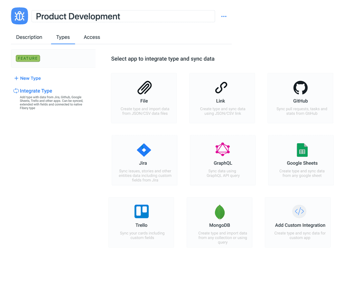Screen dimensions: 354x291
Task: Pick the pink GraphQL icon
Action: click(222, 149)
